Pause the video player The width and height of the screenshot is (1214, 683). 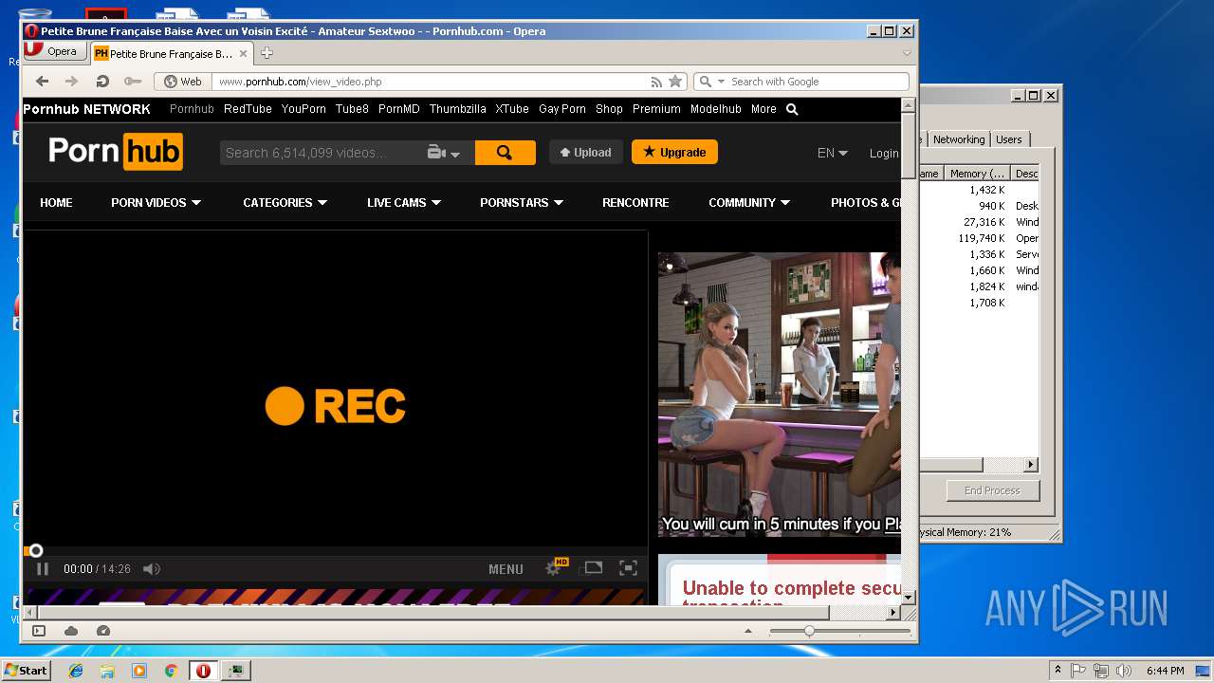tap(42, 569)
